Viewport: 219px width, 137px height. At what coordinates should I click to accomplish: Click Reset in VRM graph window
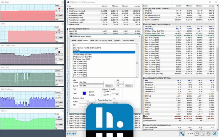(x=61, y=37)
